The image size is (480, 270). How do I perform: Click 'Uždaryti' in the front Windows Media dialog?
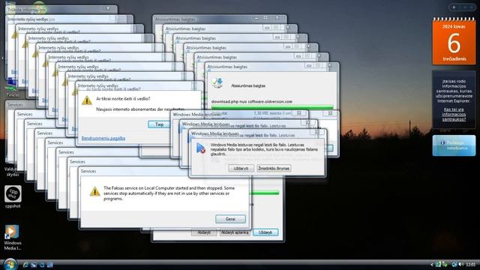click(x=241, y=168)
